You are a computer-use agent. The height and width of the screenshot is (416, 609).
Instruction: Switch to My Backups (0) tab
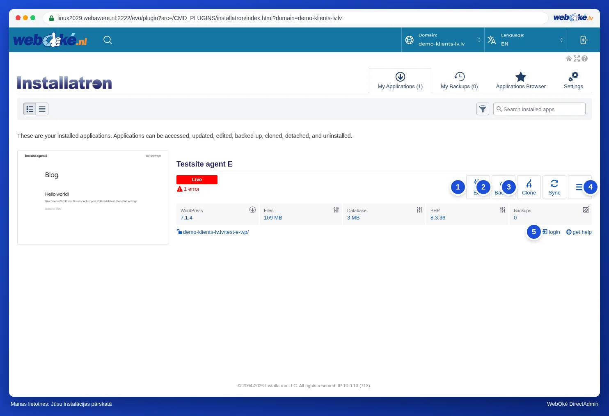pyautogui.click(x=459, y=81)
